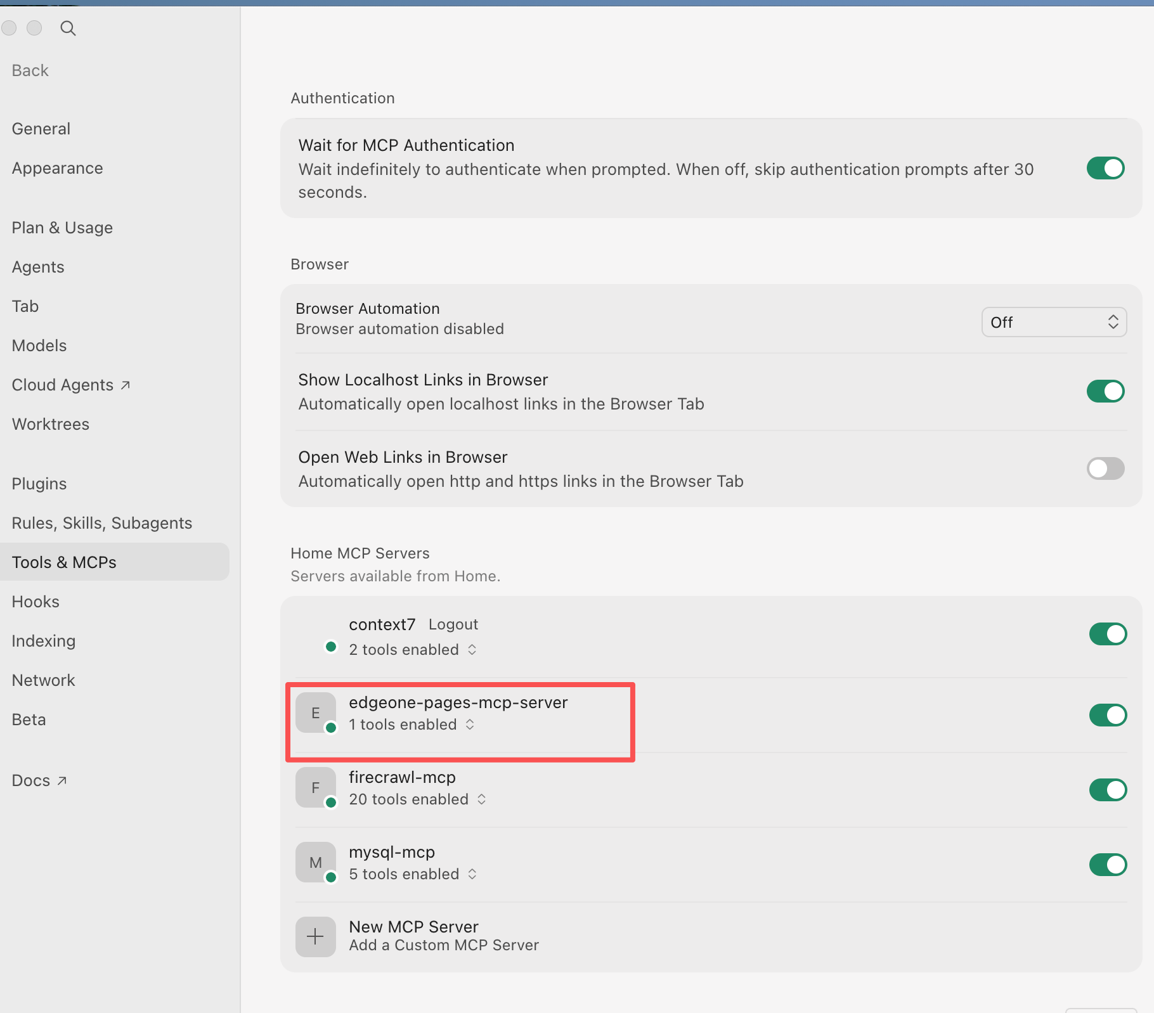
Task: Click the E avatar icon for edgeone-pages-mcp-server
Action: 315,713
